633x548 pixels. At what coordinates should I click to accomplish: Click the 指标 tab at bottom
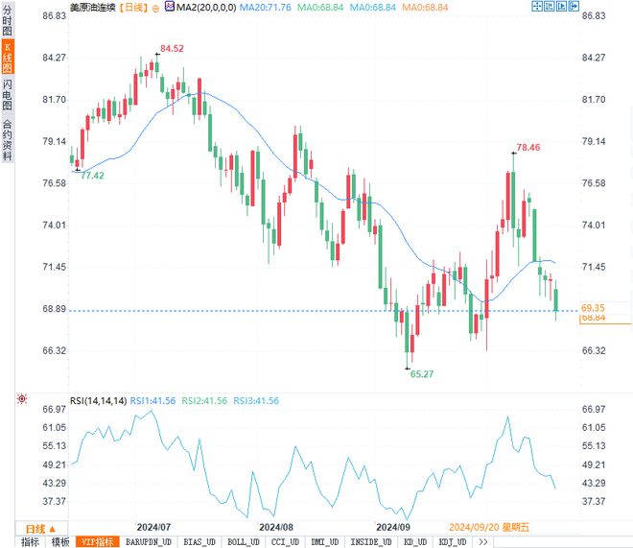[31, 542]
